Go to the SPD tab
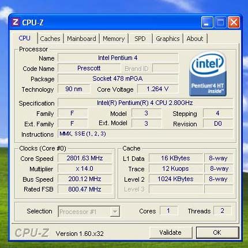 [140, 39]
